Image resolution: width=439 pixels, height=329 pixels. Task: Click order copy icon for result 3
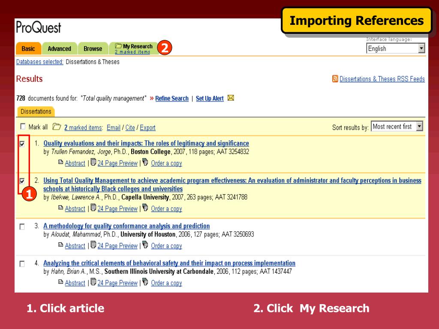pos(145,245)
